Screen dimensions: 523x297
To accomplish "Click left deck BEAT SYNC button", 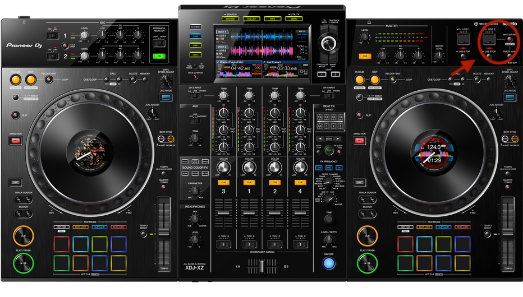I will [162, 138].
